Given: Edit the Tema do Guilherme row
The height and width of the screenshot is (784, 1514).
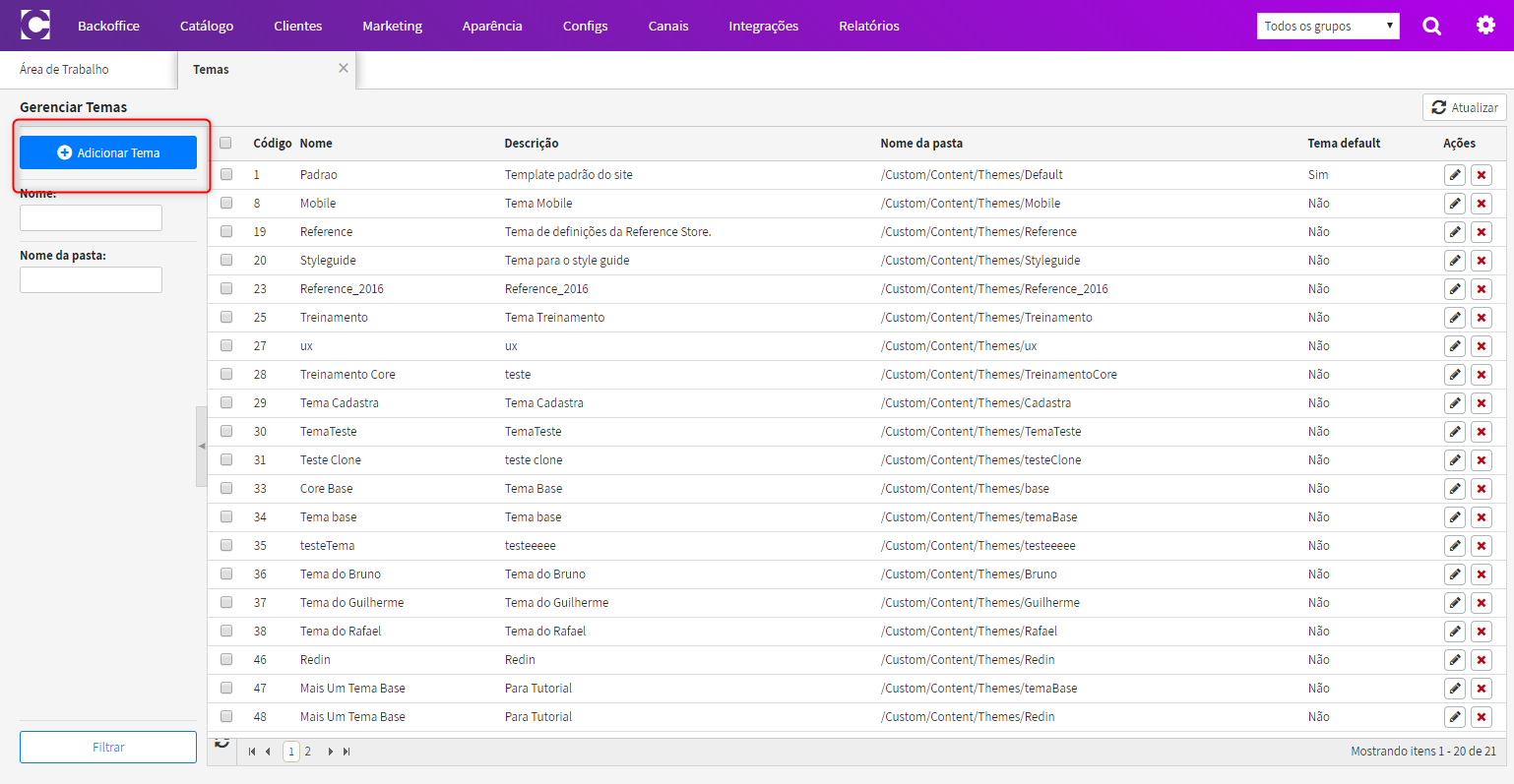Looking at the screenshot, I should point(1455,603).
